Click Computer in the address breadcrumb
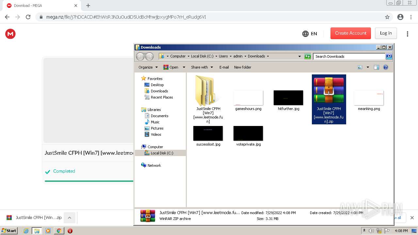The width and height of the screenshot is (418, 235). 178,56
